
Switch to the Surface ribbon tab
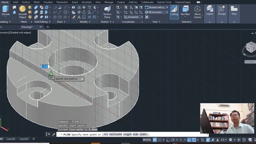pyautogui.click(x=26, y=2)
